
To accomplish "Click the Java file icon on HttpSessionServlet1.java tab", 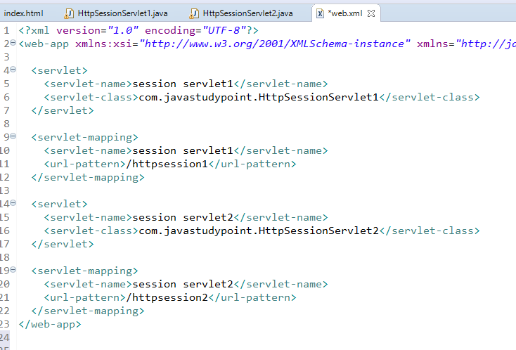I will 68,13.
